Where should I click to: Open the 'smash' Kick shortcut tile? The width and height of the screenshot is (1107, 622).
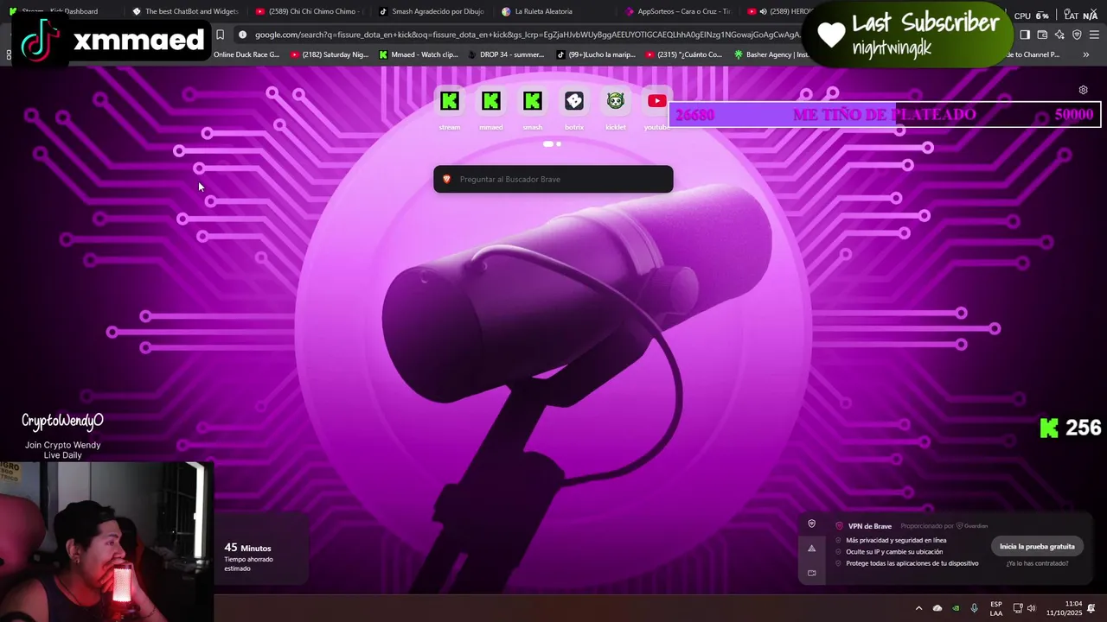pos(532,102)
